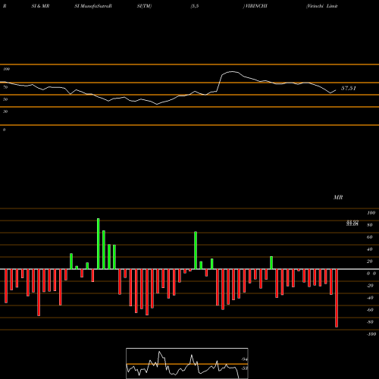The width and height of the screenshot is (379, 379).
Task: Select the 30 level label on RSI axis
Action: [5, 111]
